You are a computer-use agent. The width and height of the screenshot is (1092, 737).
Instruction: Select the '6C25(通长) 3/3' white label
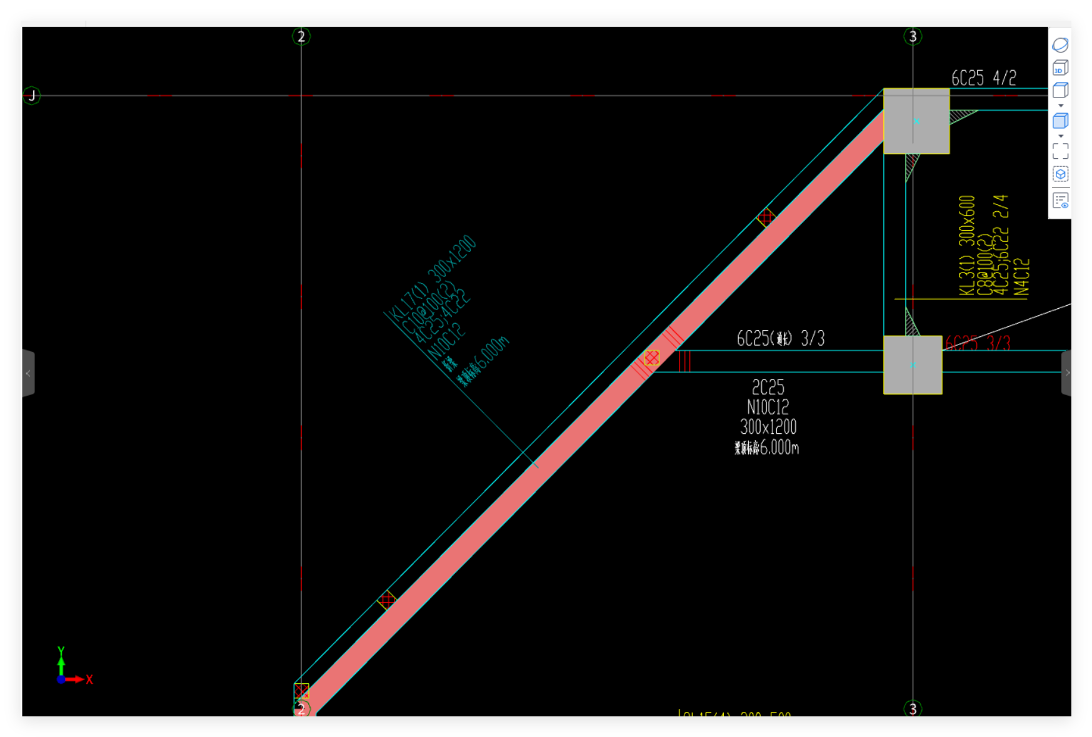point(781,338)
